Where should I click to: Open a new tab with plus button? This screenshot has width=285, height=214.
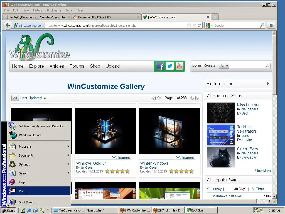coord(215,17)
